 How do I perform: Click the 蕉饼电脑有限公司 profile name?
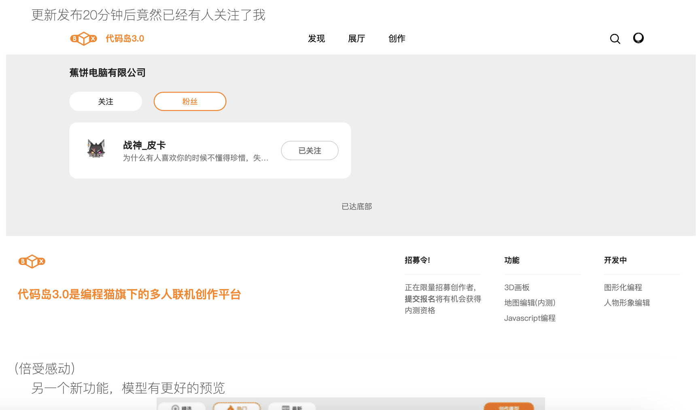[x=108, y=73]
